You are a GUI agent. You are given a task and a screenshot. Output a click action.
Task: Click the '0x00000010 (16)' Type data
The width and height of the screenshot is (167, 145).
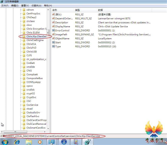pyautogui.click(x=107, y=46)
